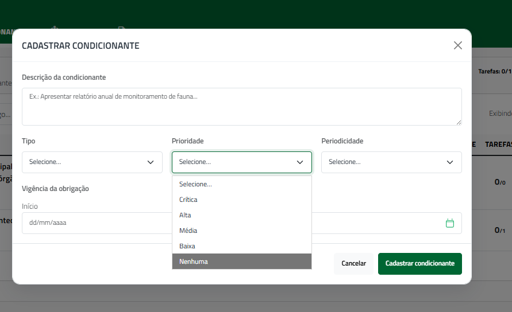Collapse the Prioridade dropdown via its chevron
Image resolution: width=512 pixels, height=312 pixels.
pyautogui.click(x=300, y=162)
